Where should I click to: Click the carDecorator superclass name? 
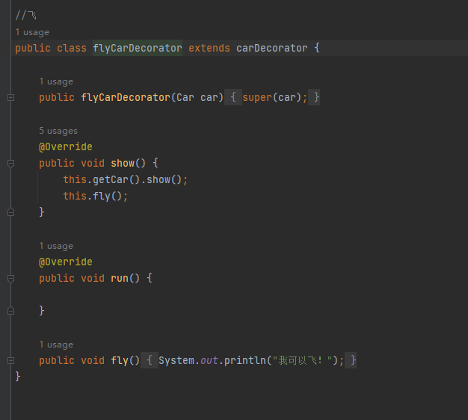pos(272,48)
